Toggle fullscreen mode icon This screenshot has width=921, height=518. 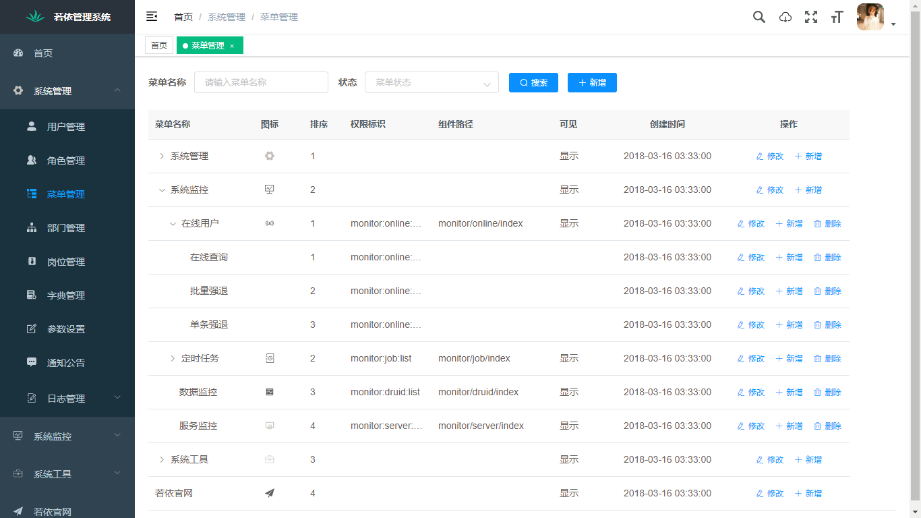811,17
